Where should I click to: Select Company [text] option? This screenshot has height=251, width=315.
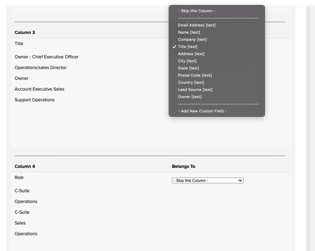coord(217,39)
